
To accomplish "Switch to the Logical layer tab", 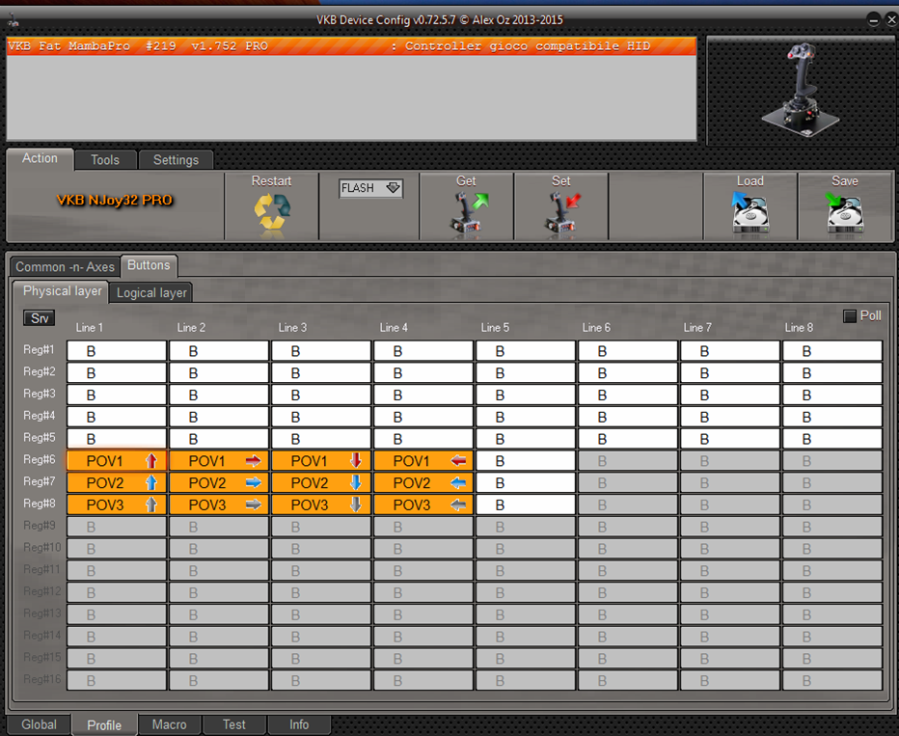I will 151,293.
